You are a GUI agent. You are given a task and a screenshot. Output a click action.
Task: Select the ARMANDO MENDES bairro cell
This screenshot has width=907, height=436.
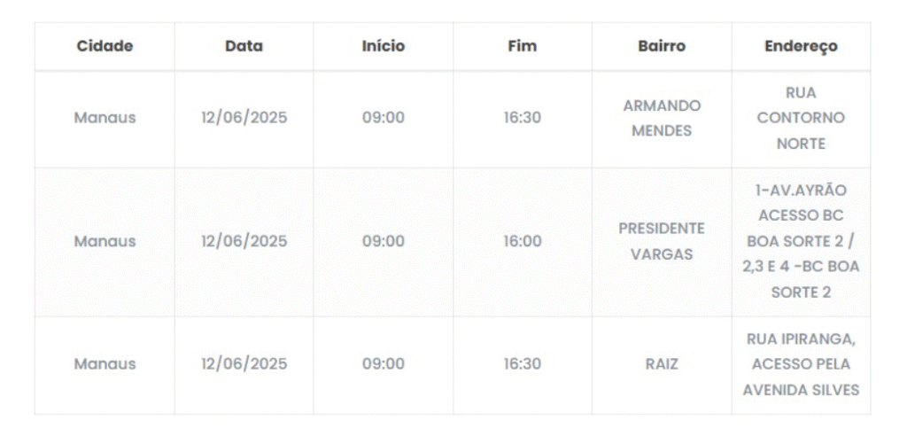[x=662, y=118]
